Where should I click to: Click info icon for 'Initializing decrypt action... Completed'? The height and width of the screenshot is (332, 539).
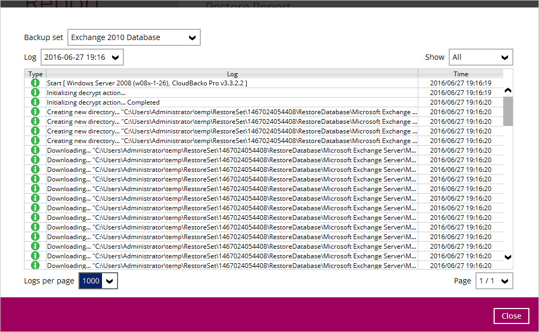click(35, 102)
